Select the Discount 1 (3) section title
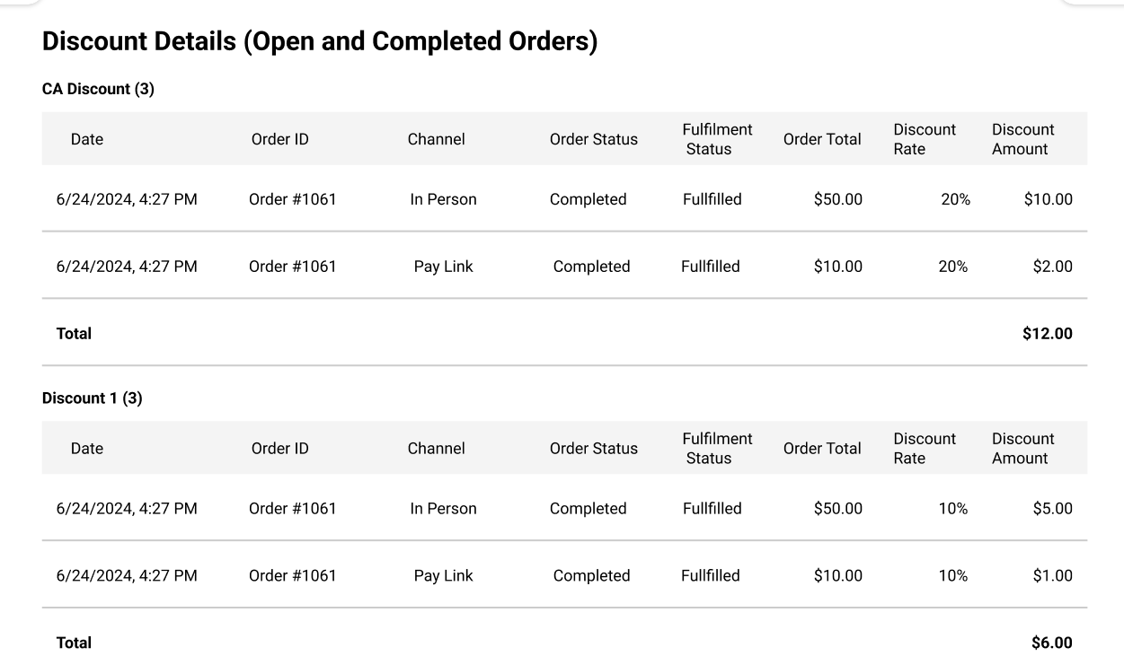 [92, 398]
